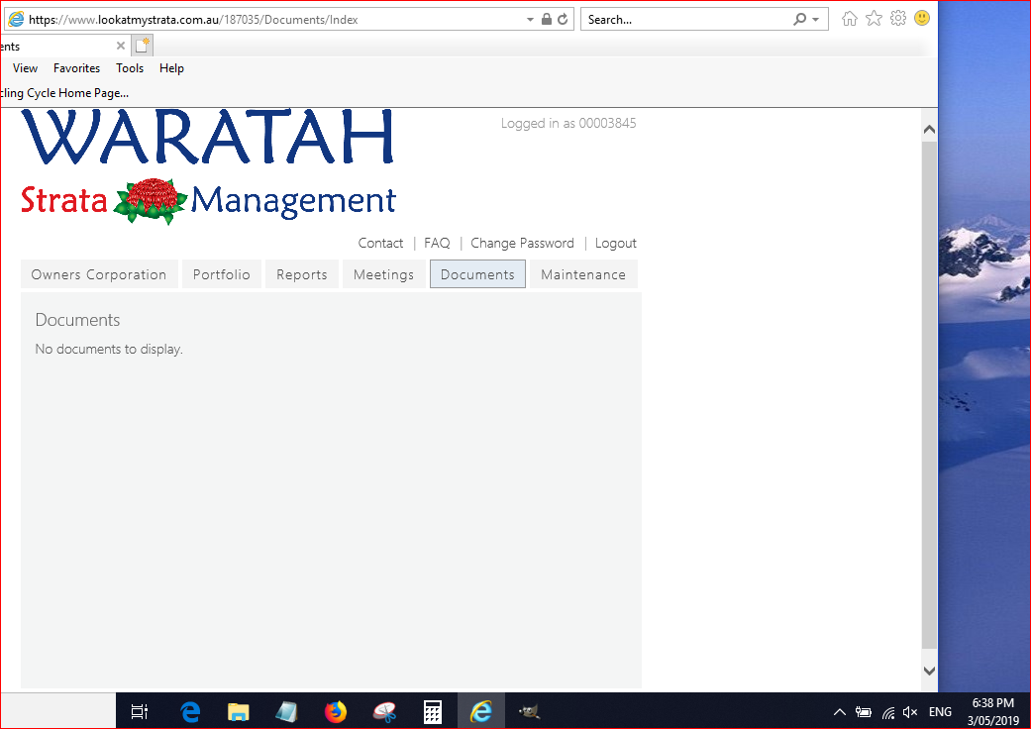
Task: Launch Firefox from the taskbar
Action: pyautogui.click(x=336, y=711)
